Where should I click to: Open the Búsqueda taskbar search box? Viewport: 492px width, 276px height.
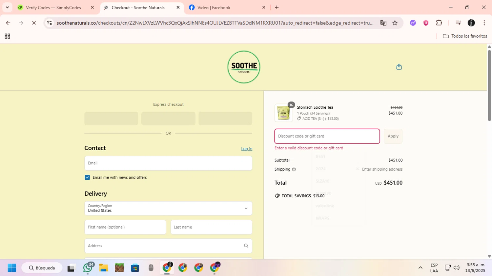coord(42,268)
